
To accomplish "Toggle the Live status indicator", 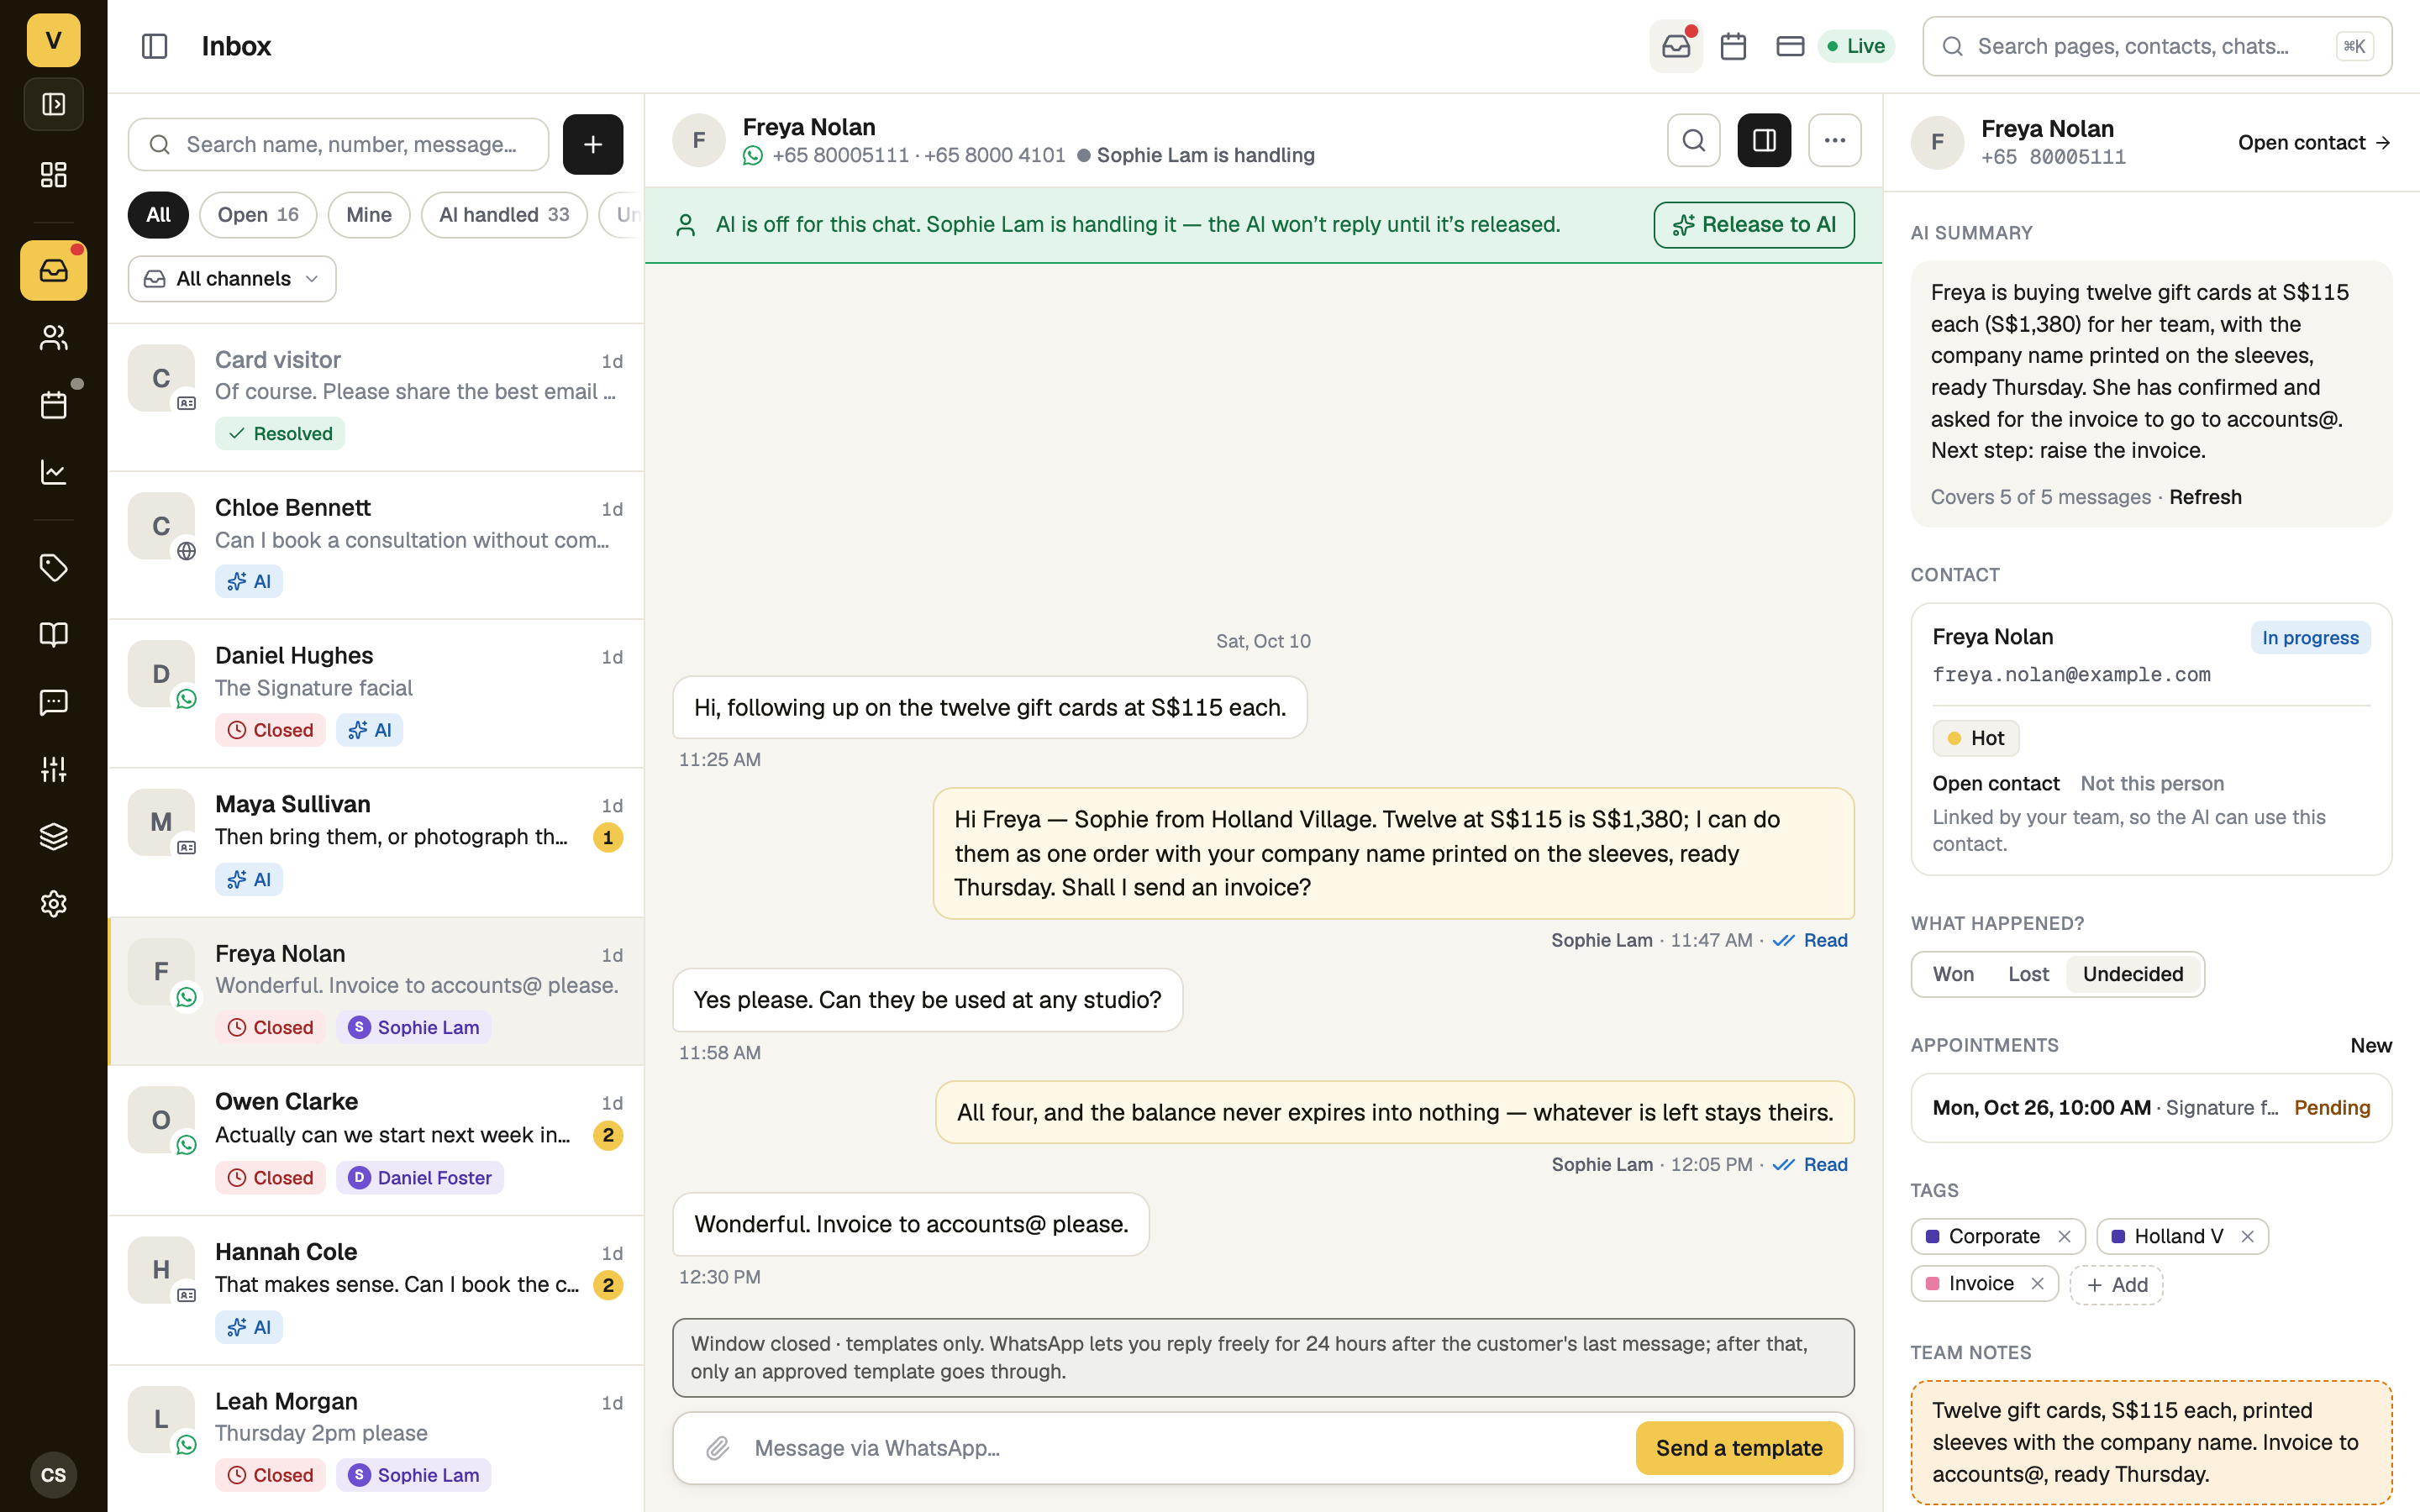I will pyautogui.click(x=1856, y=46).
